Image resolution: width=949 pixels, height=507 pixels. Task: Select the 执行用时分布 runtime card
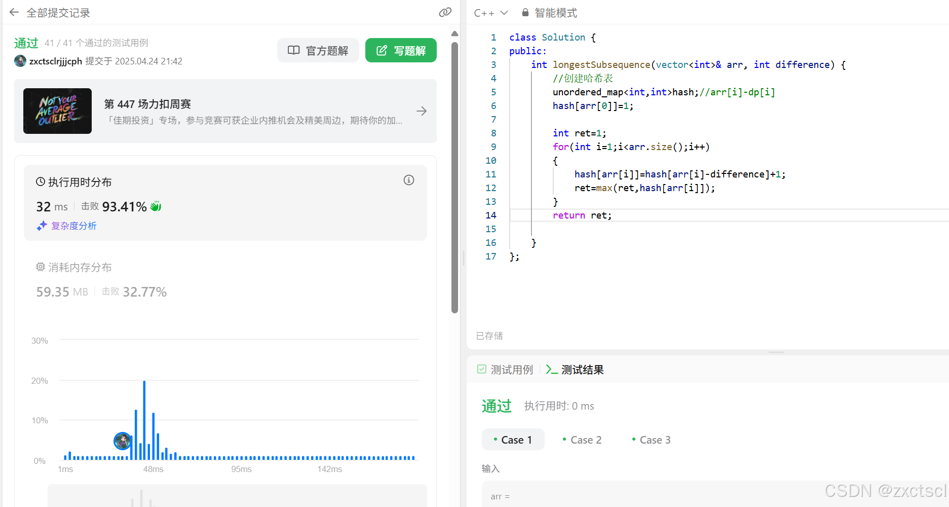[x=225, y=203]
